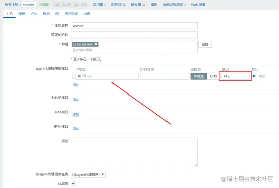Open the 图形 link

(x=154, y=4)
